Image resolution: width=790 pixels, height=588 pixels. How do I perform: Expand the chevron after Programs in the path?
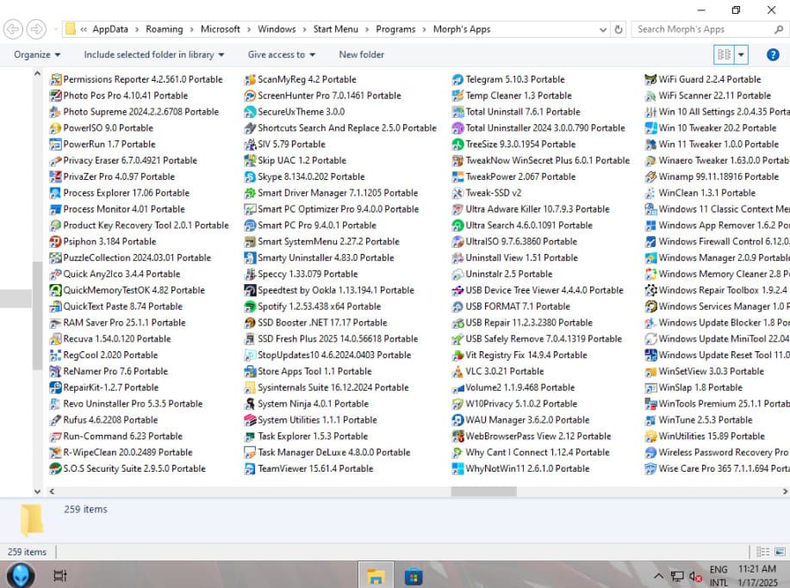pyautogui.click(x=424, y=30)
